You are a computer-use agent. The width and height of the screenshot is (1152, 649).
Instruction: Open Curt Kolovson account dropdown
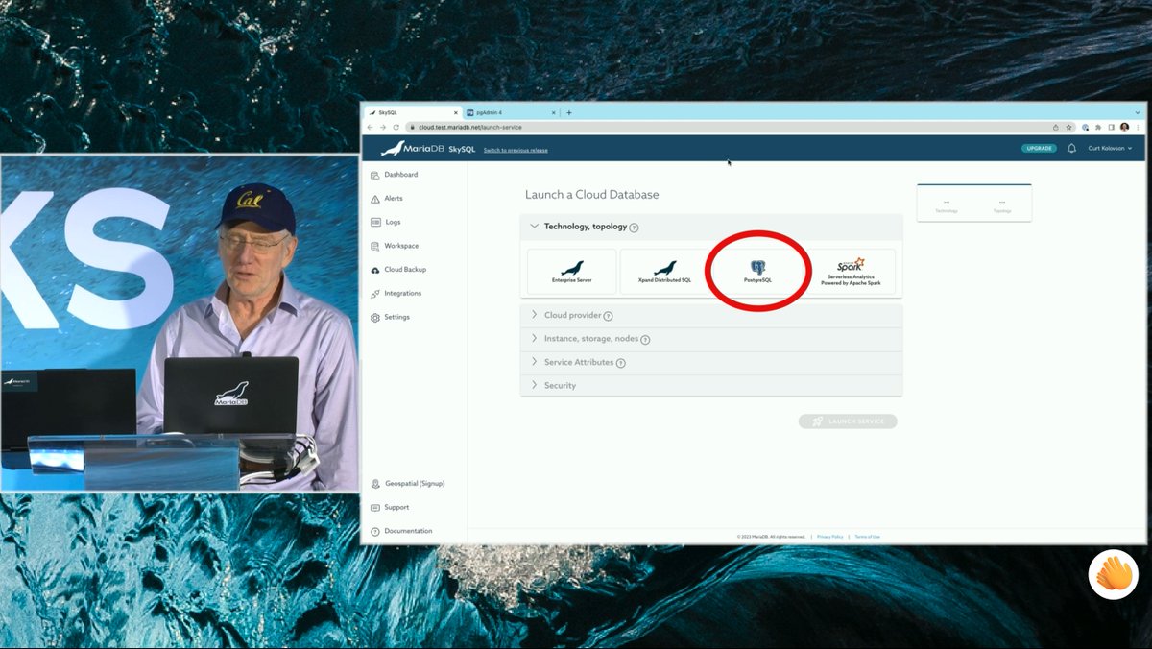1110,148
